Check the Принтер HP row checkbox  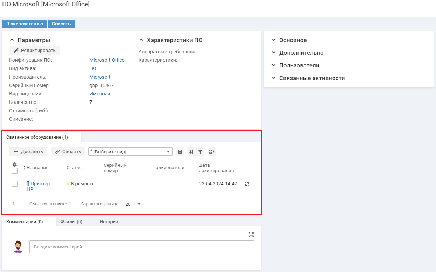pyautogui.click(x=15, y=184)
